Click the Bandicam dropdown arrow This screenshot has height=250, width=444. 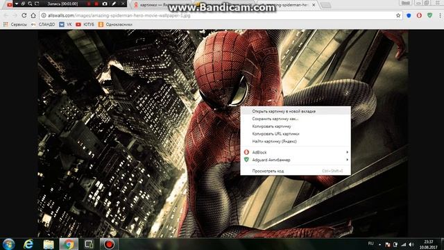(x=16, y=3)
